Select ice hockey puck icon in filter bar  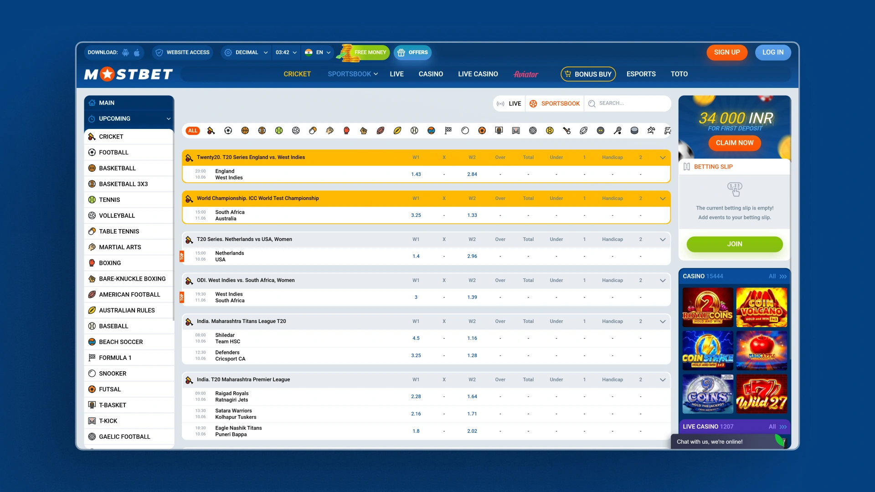click(634, 131)
